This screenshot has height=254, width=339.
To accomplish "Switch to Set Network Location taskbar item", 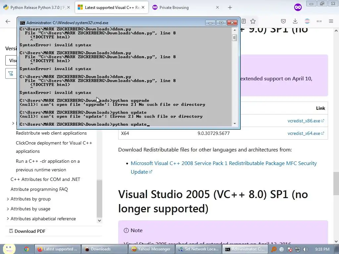I will pyautogui.click(x=198, y=249).
